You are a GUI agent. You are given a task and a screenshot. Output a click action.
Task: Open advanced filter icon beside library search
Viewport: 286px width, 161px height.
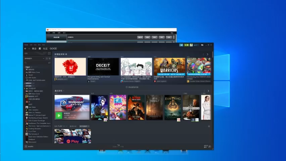click(x=49, y=63)
